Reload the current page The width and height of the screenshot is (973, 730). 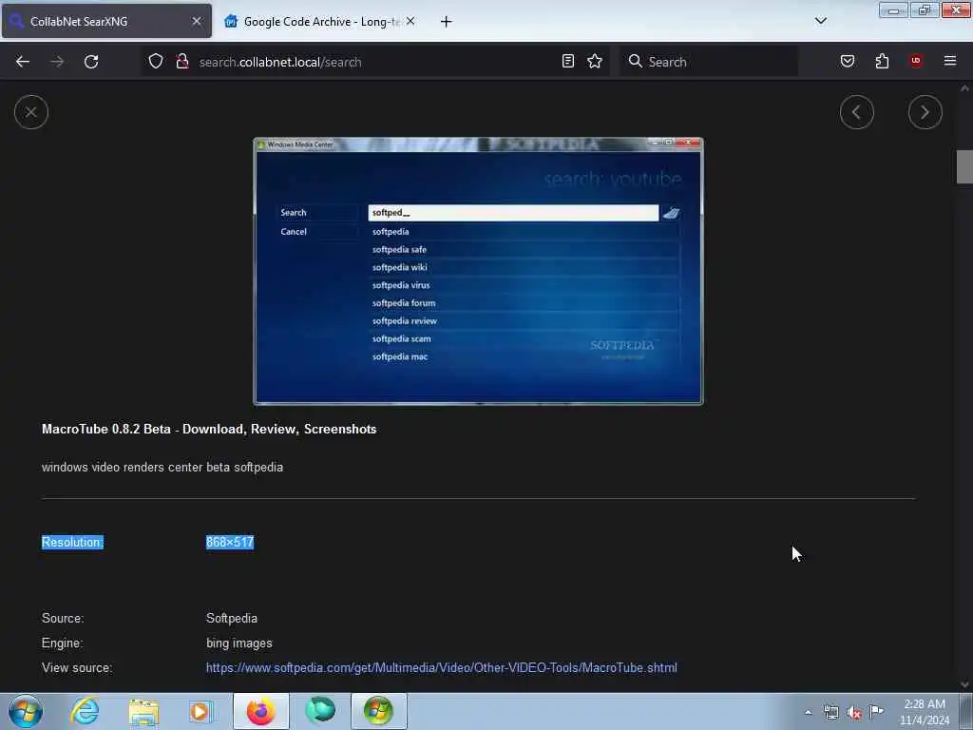click(91, 62)
